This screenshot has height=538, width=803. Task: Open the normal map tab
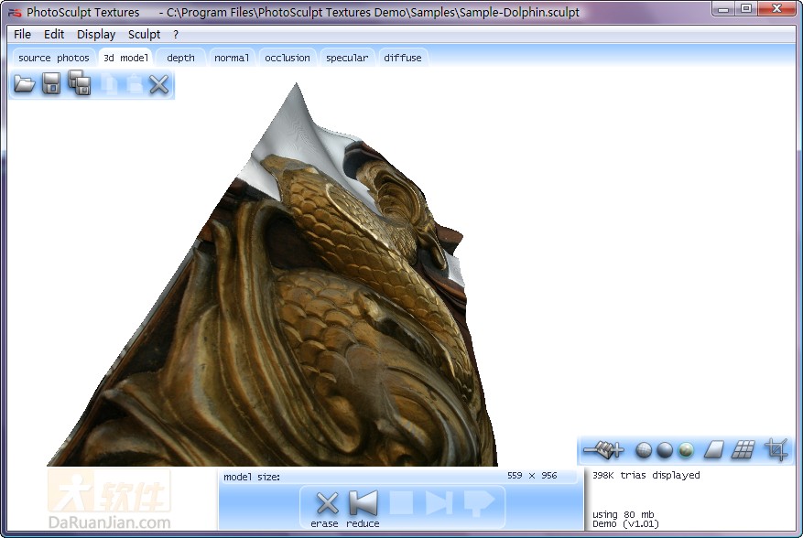click(232, 58)
